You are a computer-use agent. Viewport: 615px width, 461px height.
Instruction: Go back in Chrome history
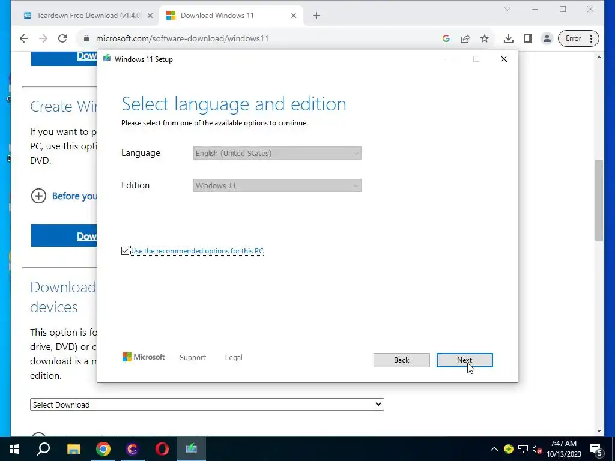coord(24,38)
